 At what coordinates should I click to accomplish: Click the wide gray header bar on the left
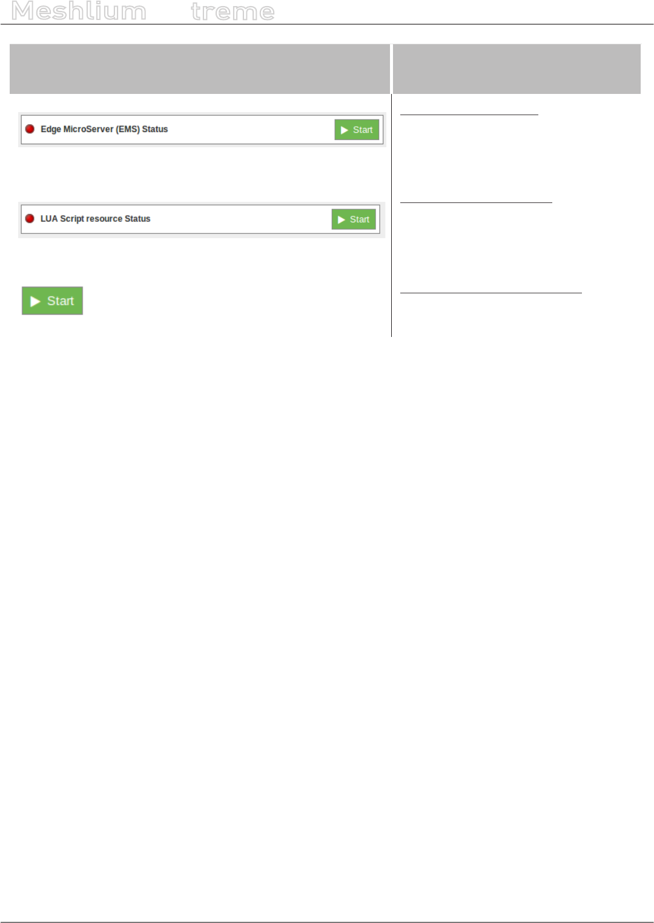tap(200, 68)
